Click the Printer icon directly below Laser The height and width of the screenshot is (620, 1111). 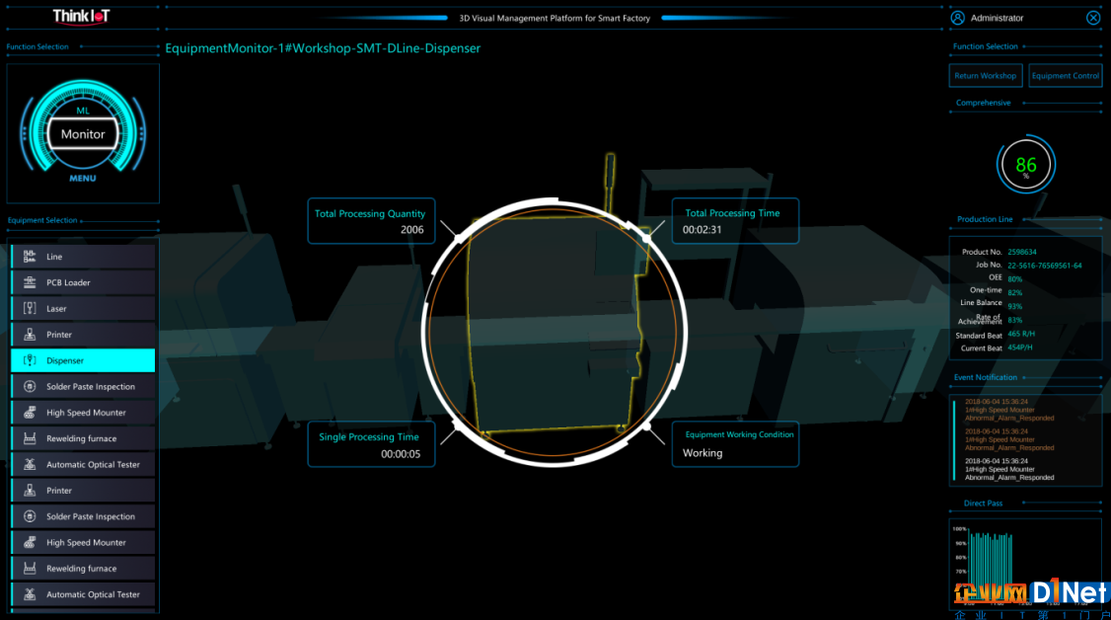[x=30, y=335]
